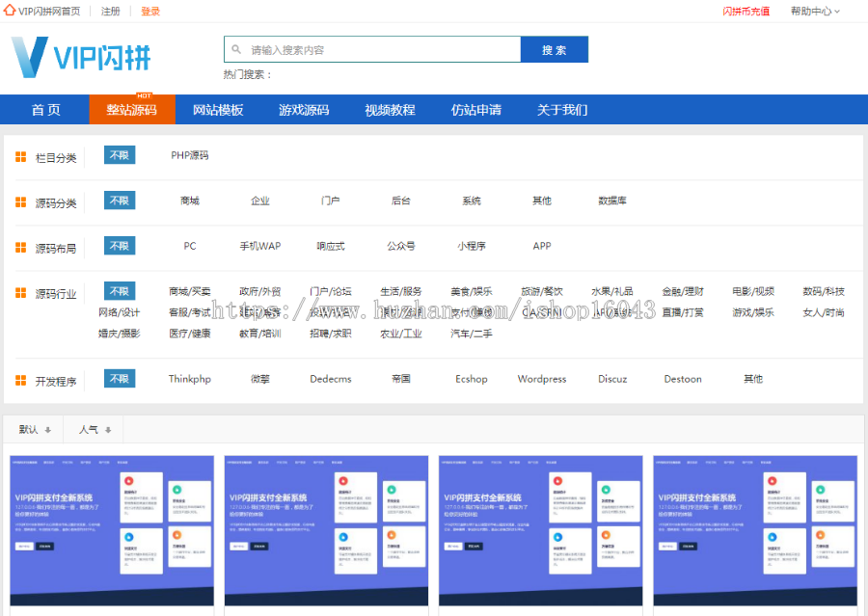Click the grid icon beside 源码布局
The width and height of the screenshot is (868, 616).
tap(20, 246)
